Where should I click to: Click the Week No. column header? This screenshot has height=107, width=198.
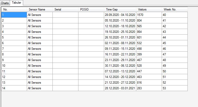[x=175, y=9]
